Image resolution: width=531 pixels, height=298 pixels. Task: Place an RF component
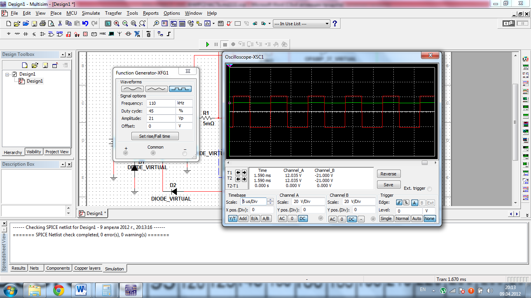[120, 34]
